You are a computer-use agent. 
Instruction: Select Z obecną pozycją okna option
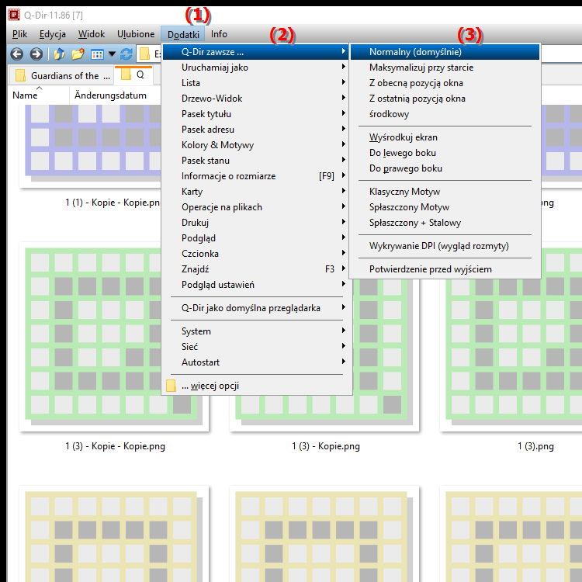445,83
